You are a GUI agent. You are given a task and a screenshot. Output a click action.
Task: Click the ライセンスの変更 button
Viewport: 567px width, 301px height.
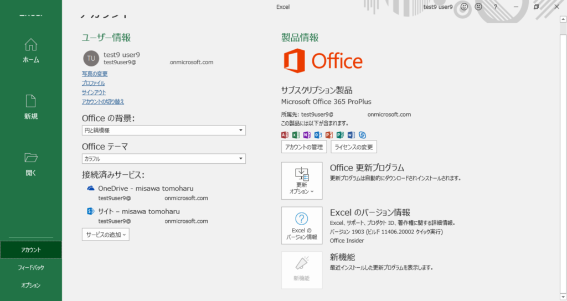(354, 147)
